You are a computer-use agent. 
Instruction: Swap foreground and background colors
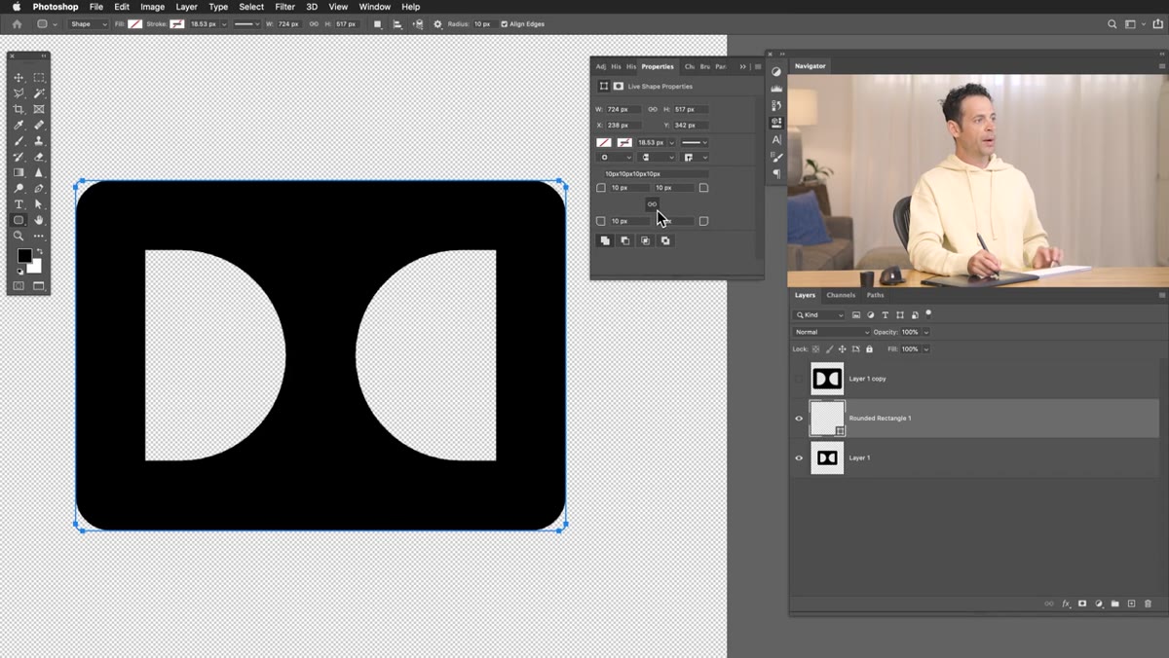40,251
